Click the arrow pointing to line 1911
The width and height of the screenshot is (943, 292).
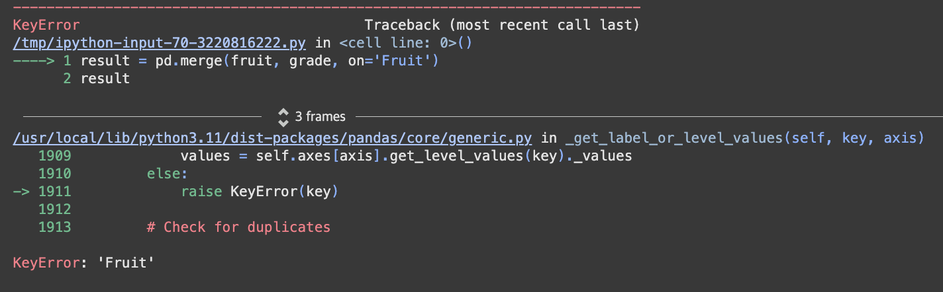[21, 192]
